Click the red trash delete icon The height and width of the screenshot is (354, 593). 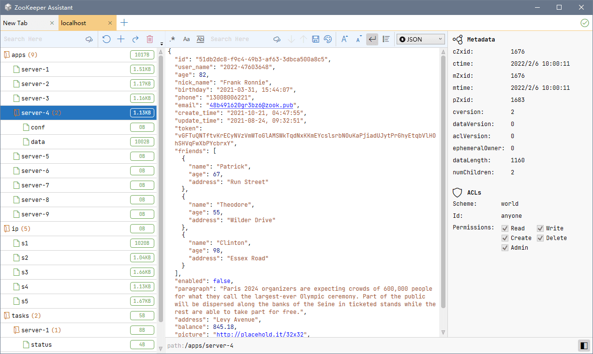(x=150, y=39)
